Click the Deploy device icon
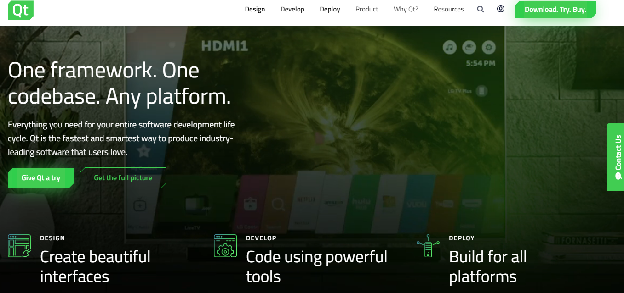This screenshot has height=293, width=624. tap(428, 246)
